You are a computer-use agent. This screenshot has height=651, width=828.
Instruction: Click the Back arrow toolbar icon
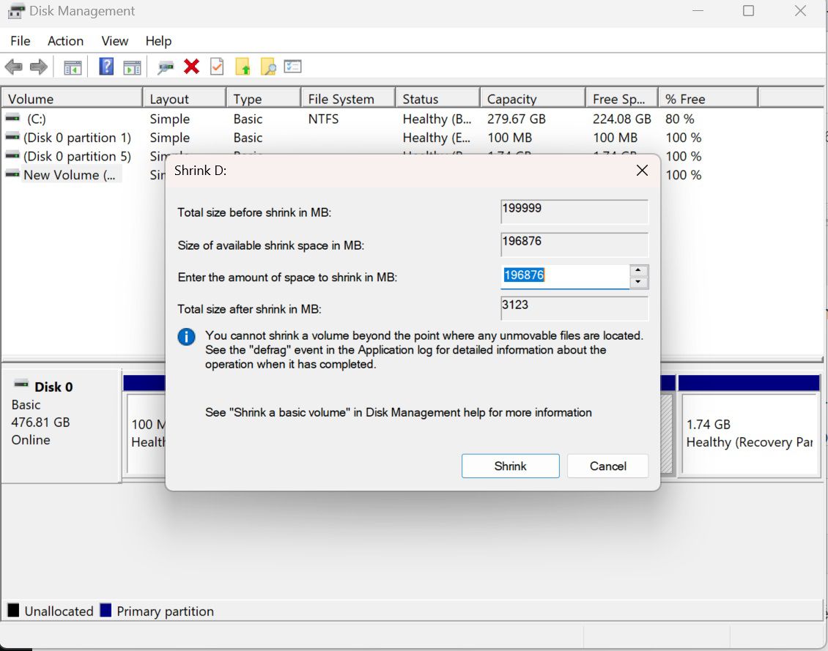13,67
